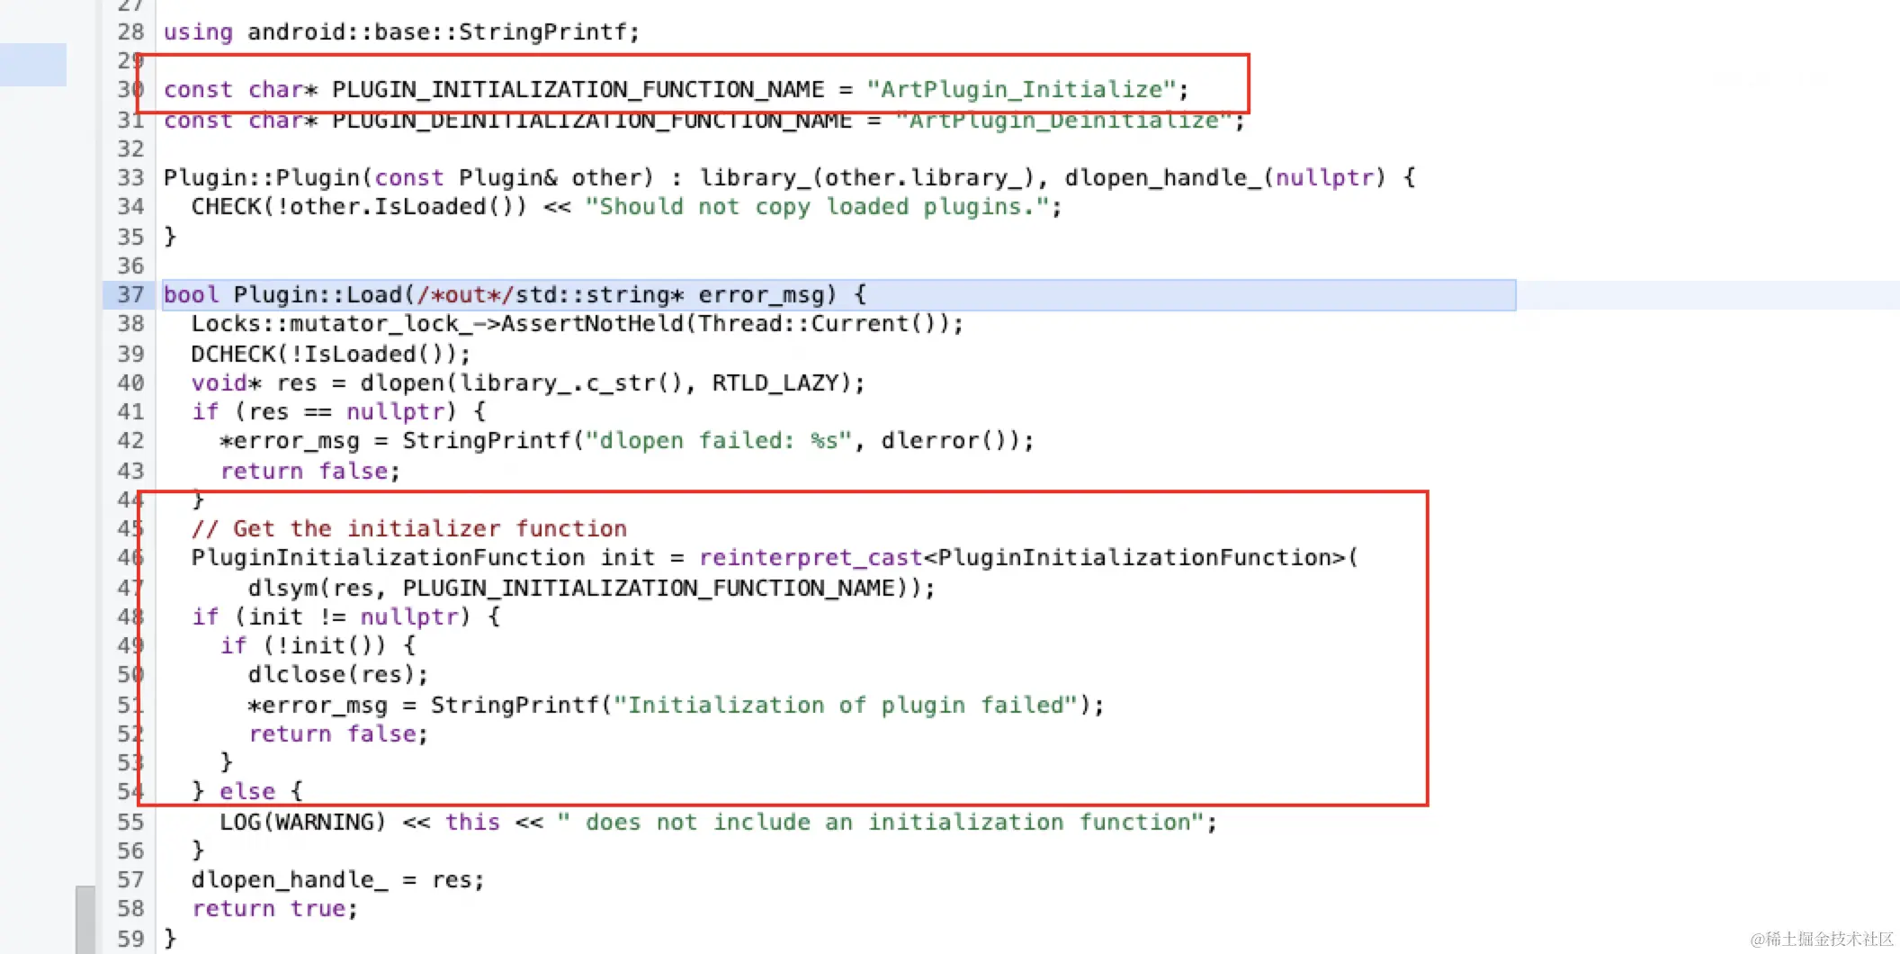1900x954 pixels.
Task: Click line number 59 in the gutter
Action: pyautogui.click(x=130, y=939)
